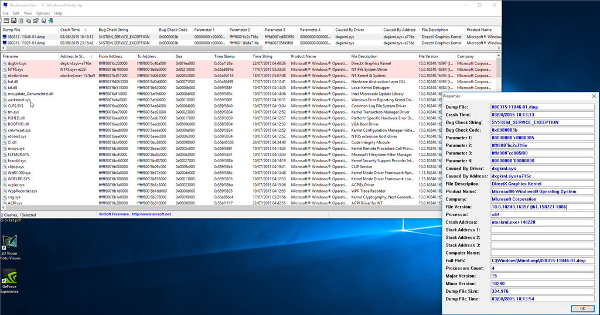Click the upper pane scrollbar left arrow

click(4, 49)
